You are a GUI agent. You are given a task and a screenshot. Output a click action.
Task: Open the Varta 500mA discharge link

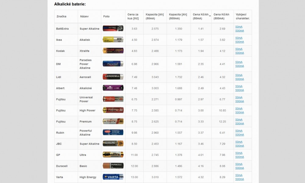[x=239, y=179]
